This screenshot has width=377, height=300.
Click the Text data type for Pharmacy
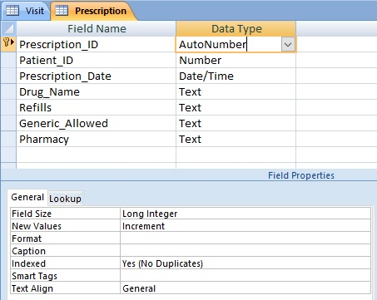click(236, 139)
